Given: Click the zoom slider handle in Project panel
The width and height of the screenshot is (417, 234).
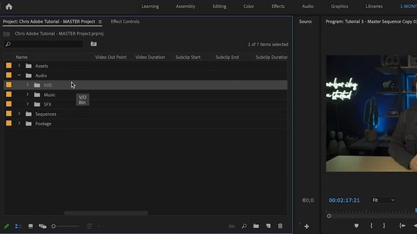Looking at the screenshot, I should click(x=53, y=226).
